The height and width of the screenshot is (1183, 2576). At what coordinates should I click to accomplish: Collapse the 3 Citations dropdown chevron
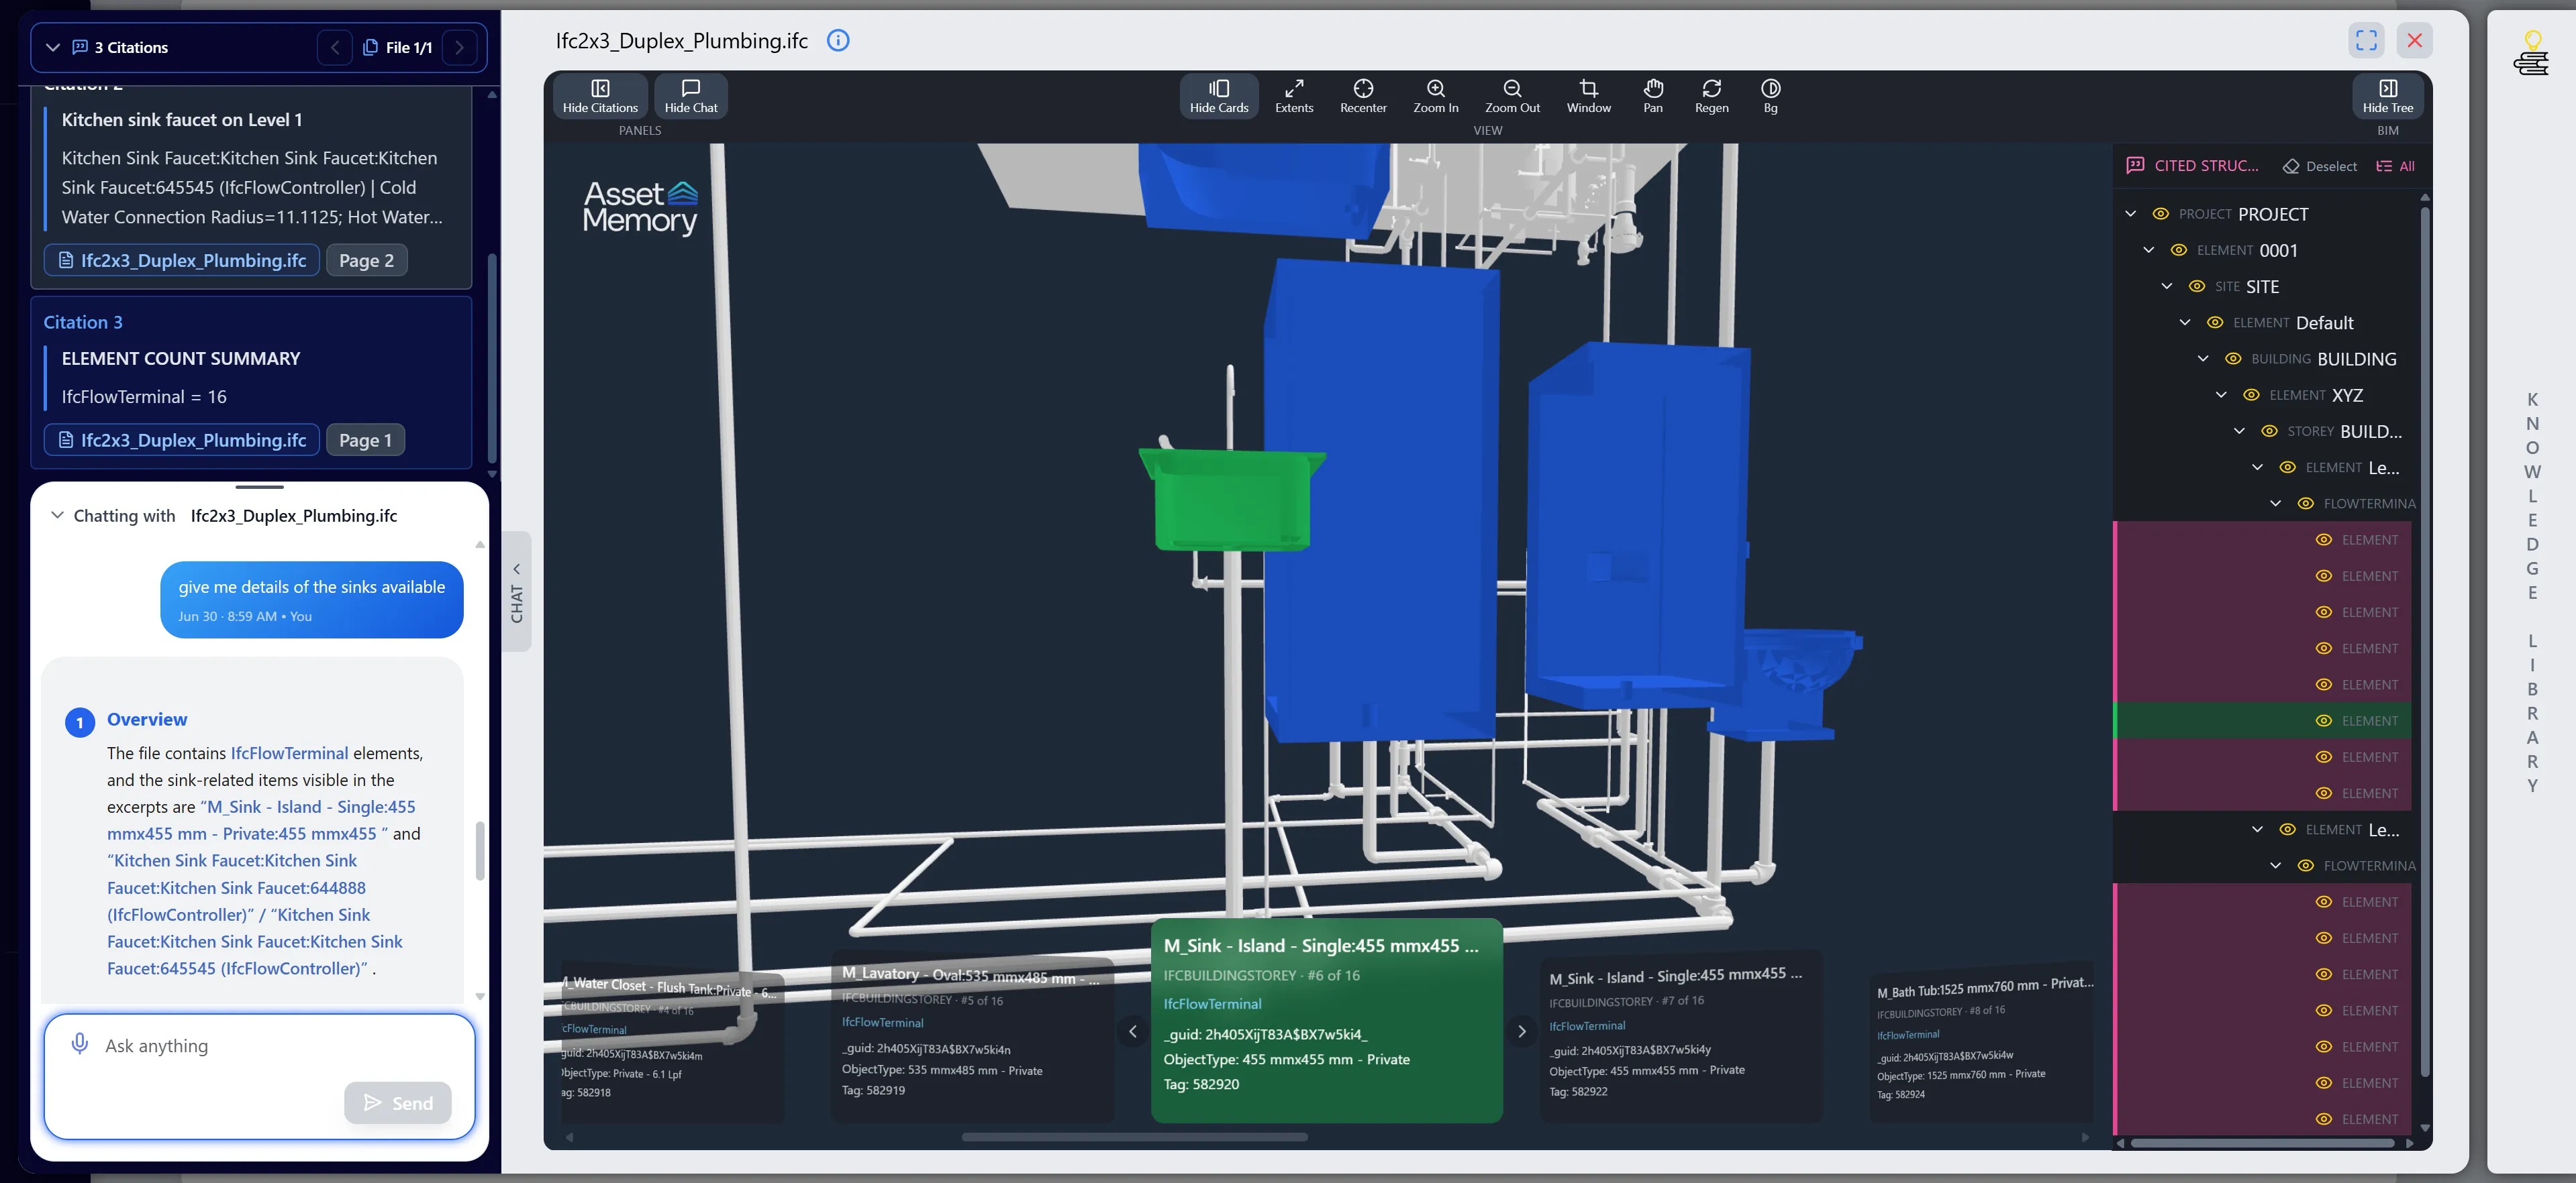(53, 47)
